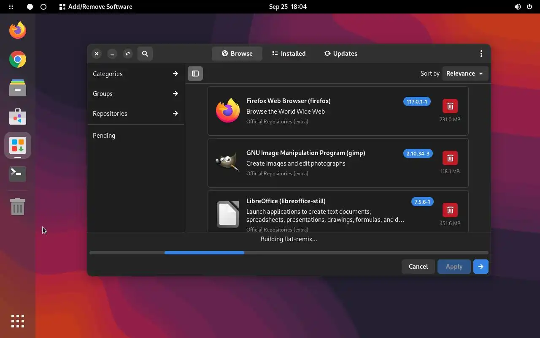This screenshot has height=338, width=540.
Task: Open the file manager dock icon
Action: tap(18, 88)
